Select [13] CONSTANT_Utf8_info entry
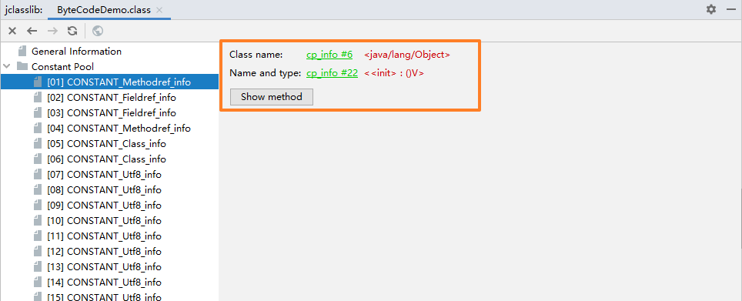Image resolution: width=742 pixels, height=301 pixels. 104,266
